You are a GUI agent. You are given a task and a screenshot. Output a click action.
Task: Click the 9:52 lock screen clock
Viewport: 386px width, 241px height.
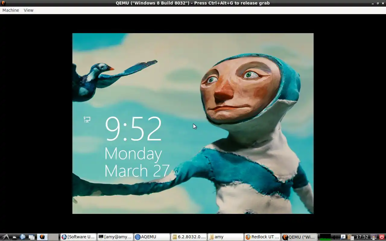click(133, 129)
